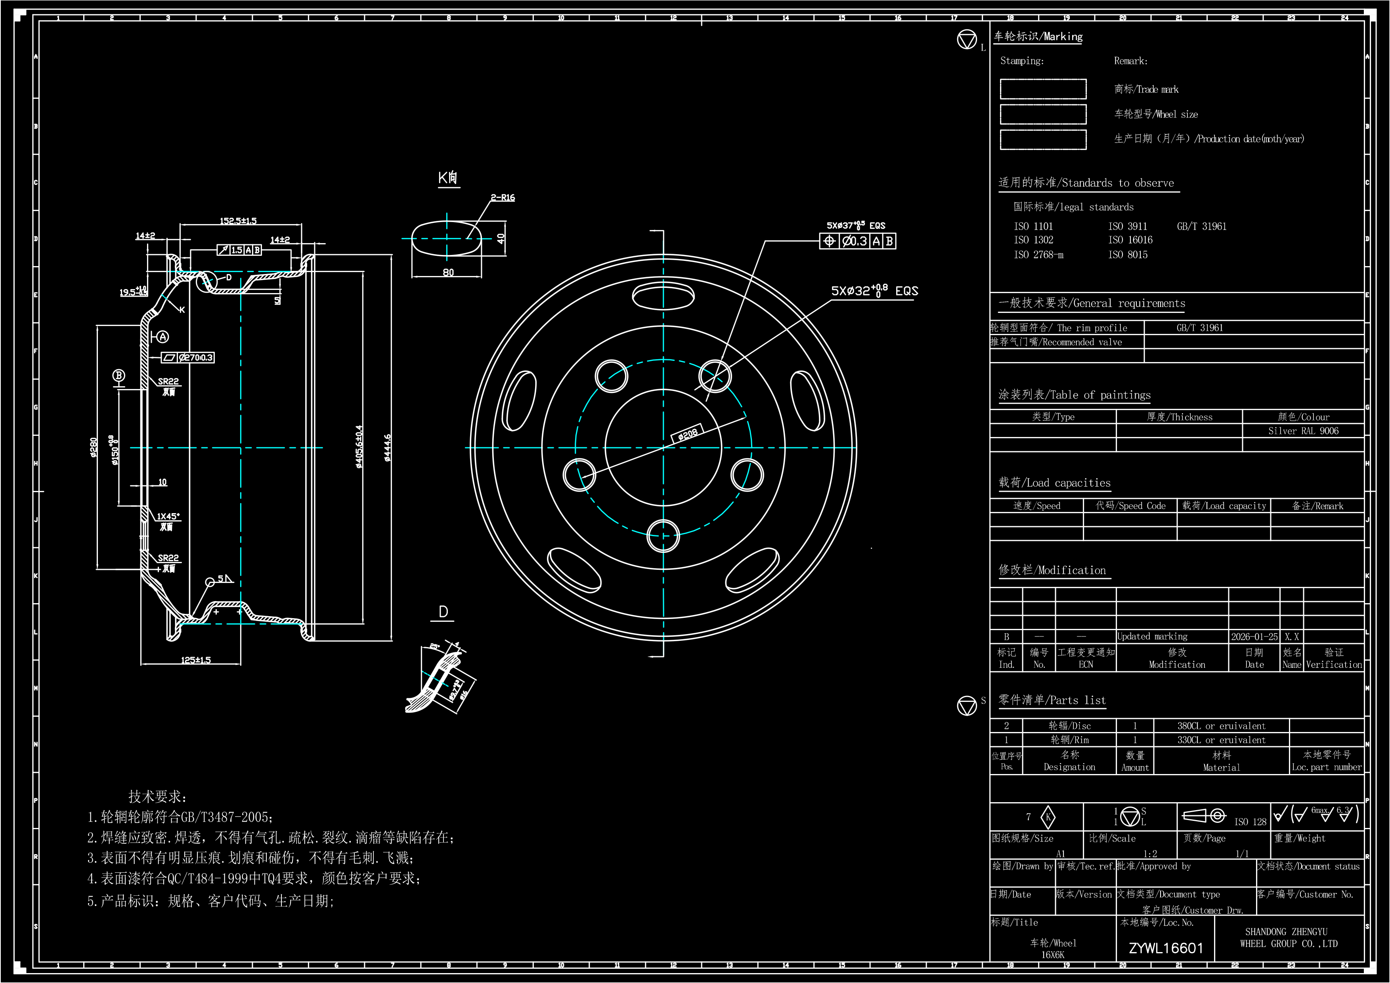
Task: Select the flatness tolerance frame Ø270:0.3
Action: [x=188, y=357]
